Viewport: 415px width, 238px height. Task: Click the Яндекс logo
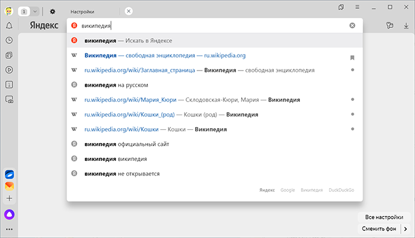point(44,26)
